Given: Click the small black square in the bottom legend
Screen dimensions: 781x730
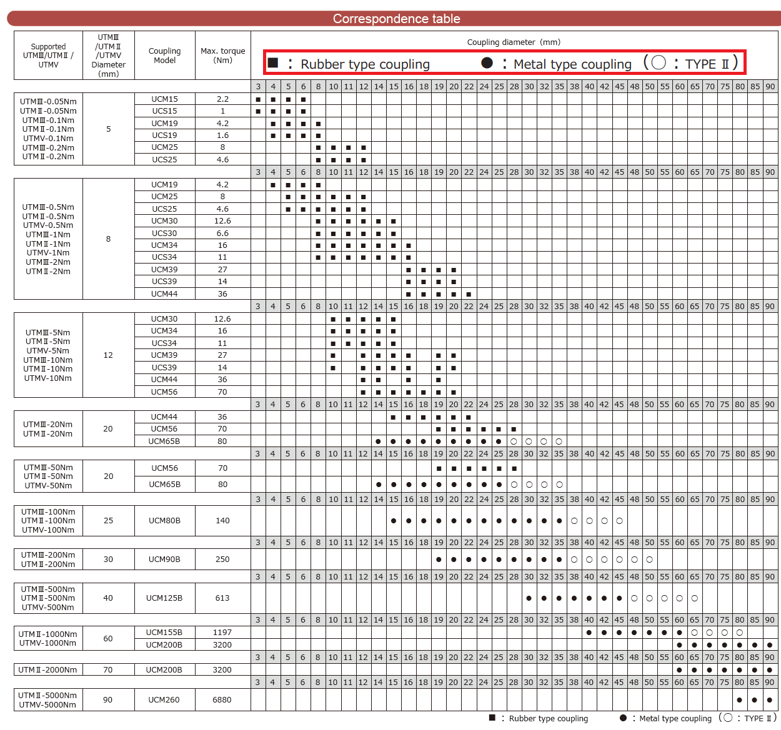Looking at the screenshot, I should coord(492,718).
